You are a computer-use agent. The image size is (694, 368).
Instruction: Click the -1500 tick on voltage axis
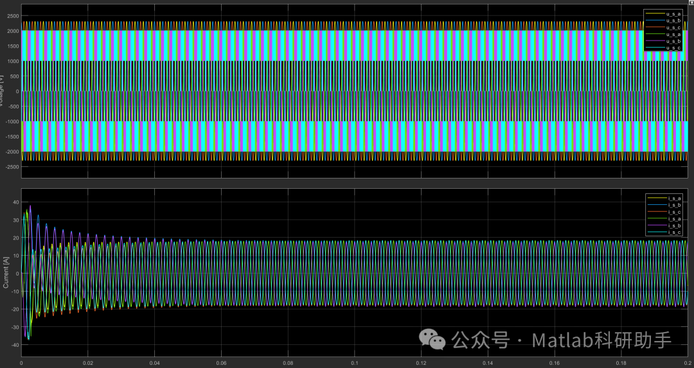(x=12, y=137)
